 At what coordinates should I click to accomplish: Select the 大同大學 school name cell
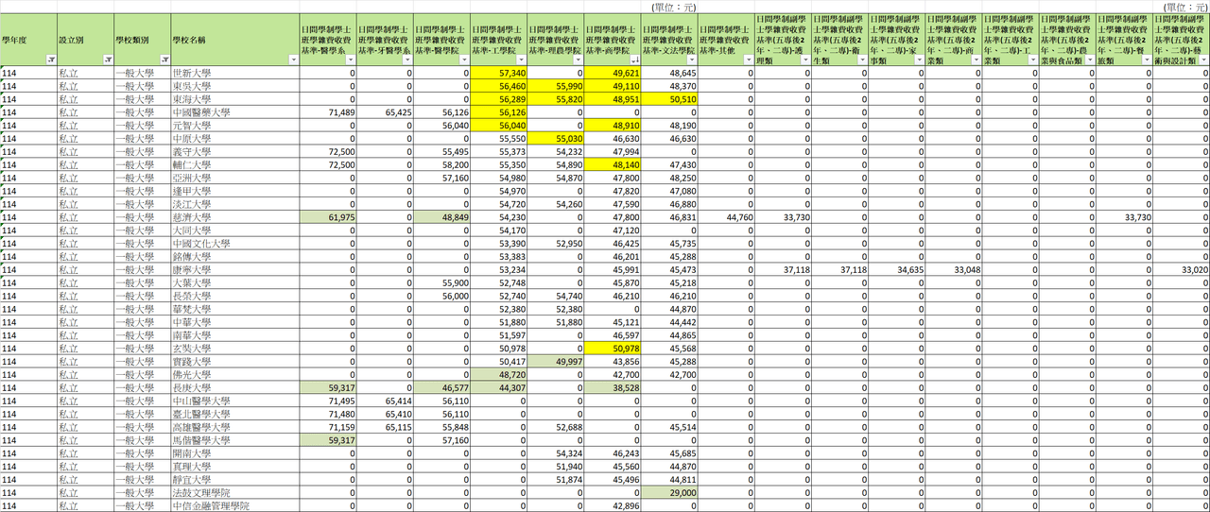pos(235,230)
